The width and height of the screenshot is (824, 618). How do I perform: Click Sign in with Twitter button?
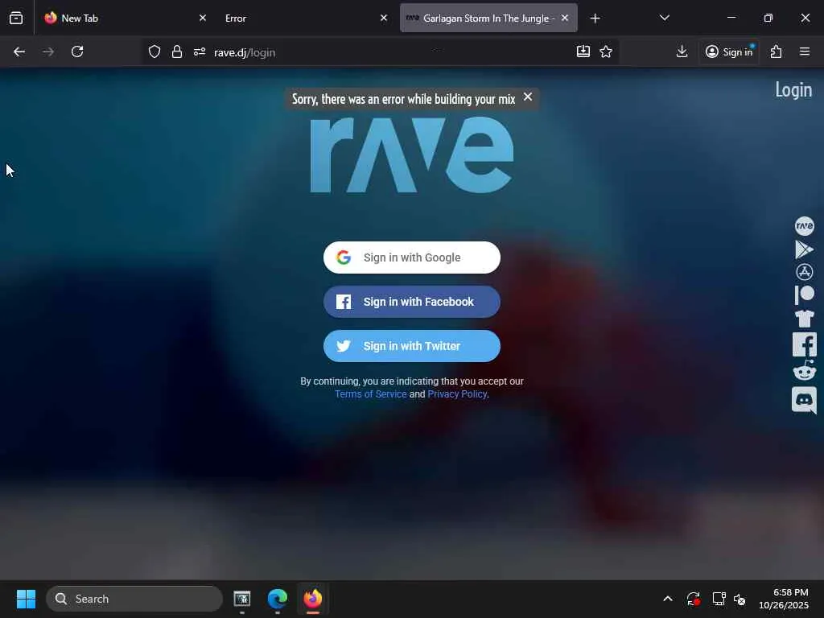tap(412, 346)
